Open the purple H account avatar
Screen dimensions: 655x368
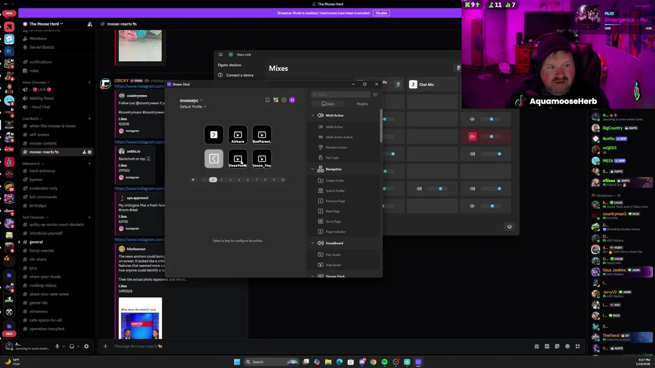click(292, 100)
